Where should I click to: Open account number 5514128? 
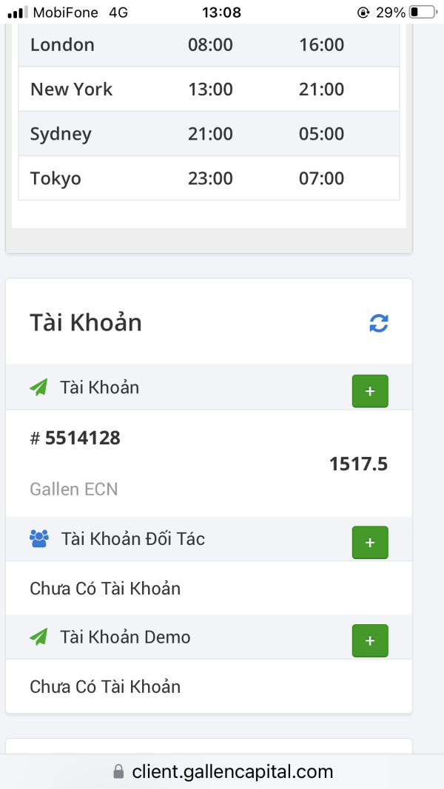tap(82, 438)
